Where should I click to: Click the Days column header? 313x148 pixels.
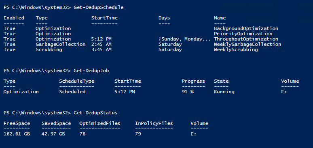[x=164, y=18]
